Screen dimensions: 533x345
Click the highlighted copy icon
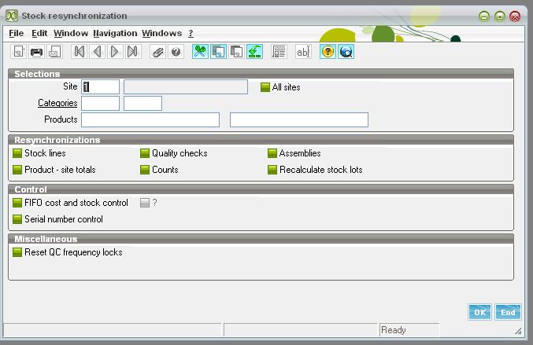pyautogui.click(x=218, y=52)
